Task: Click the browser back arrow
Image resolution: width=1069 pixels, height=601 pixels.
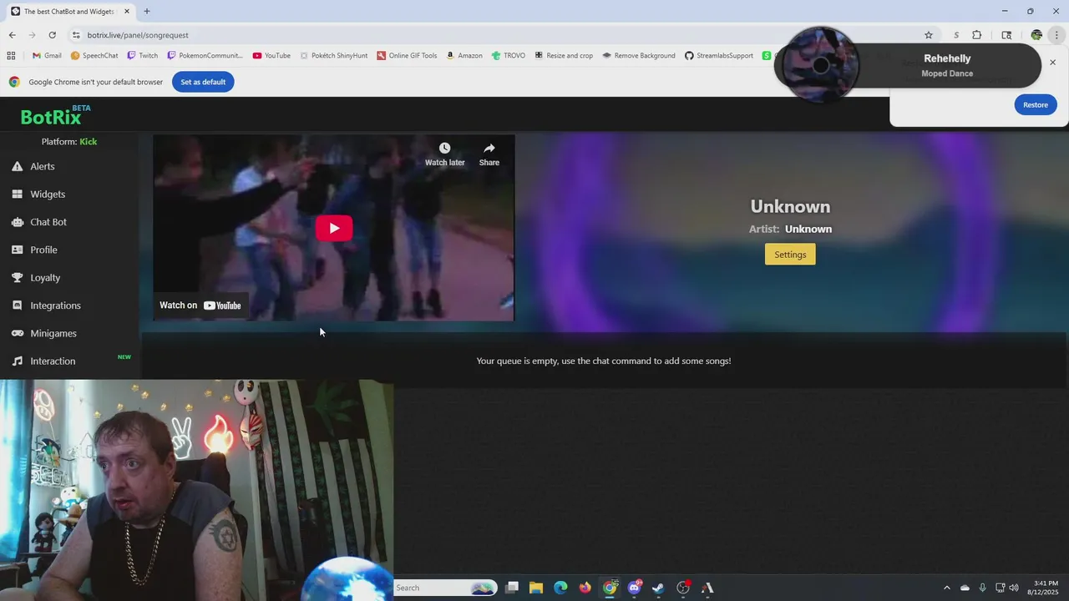Action: pyautogui.click(x=12, y=35)
